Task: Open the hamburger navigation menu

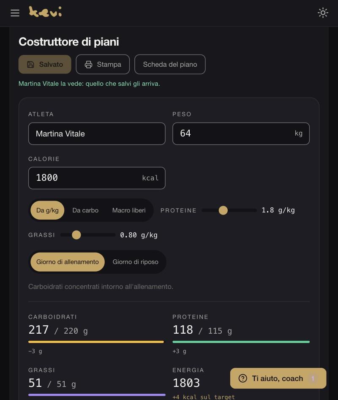Action: (15, 13)
